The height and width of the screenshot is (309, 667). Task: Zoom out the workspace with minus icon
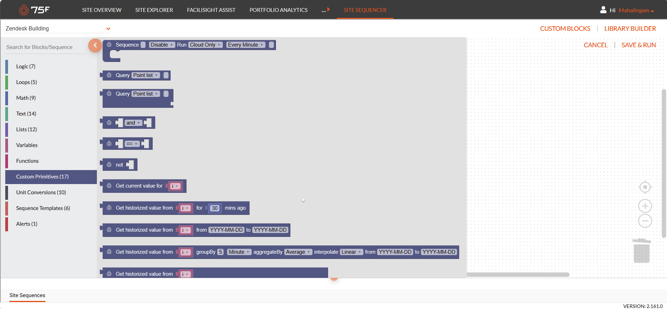pos(645,221)
